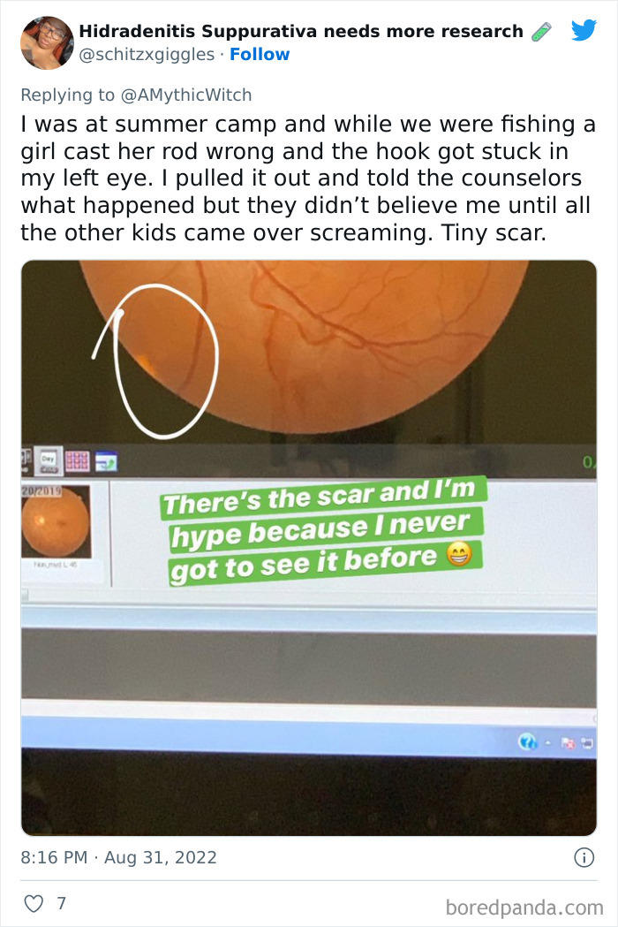Click the export image toolbar icon

tap(106, 461)
